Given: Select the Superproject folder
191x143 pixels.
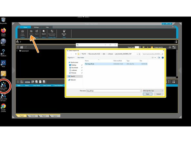Looking at the screenshot, I should (x=24, y=51).
